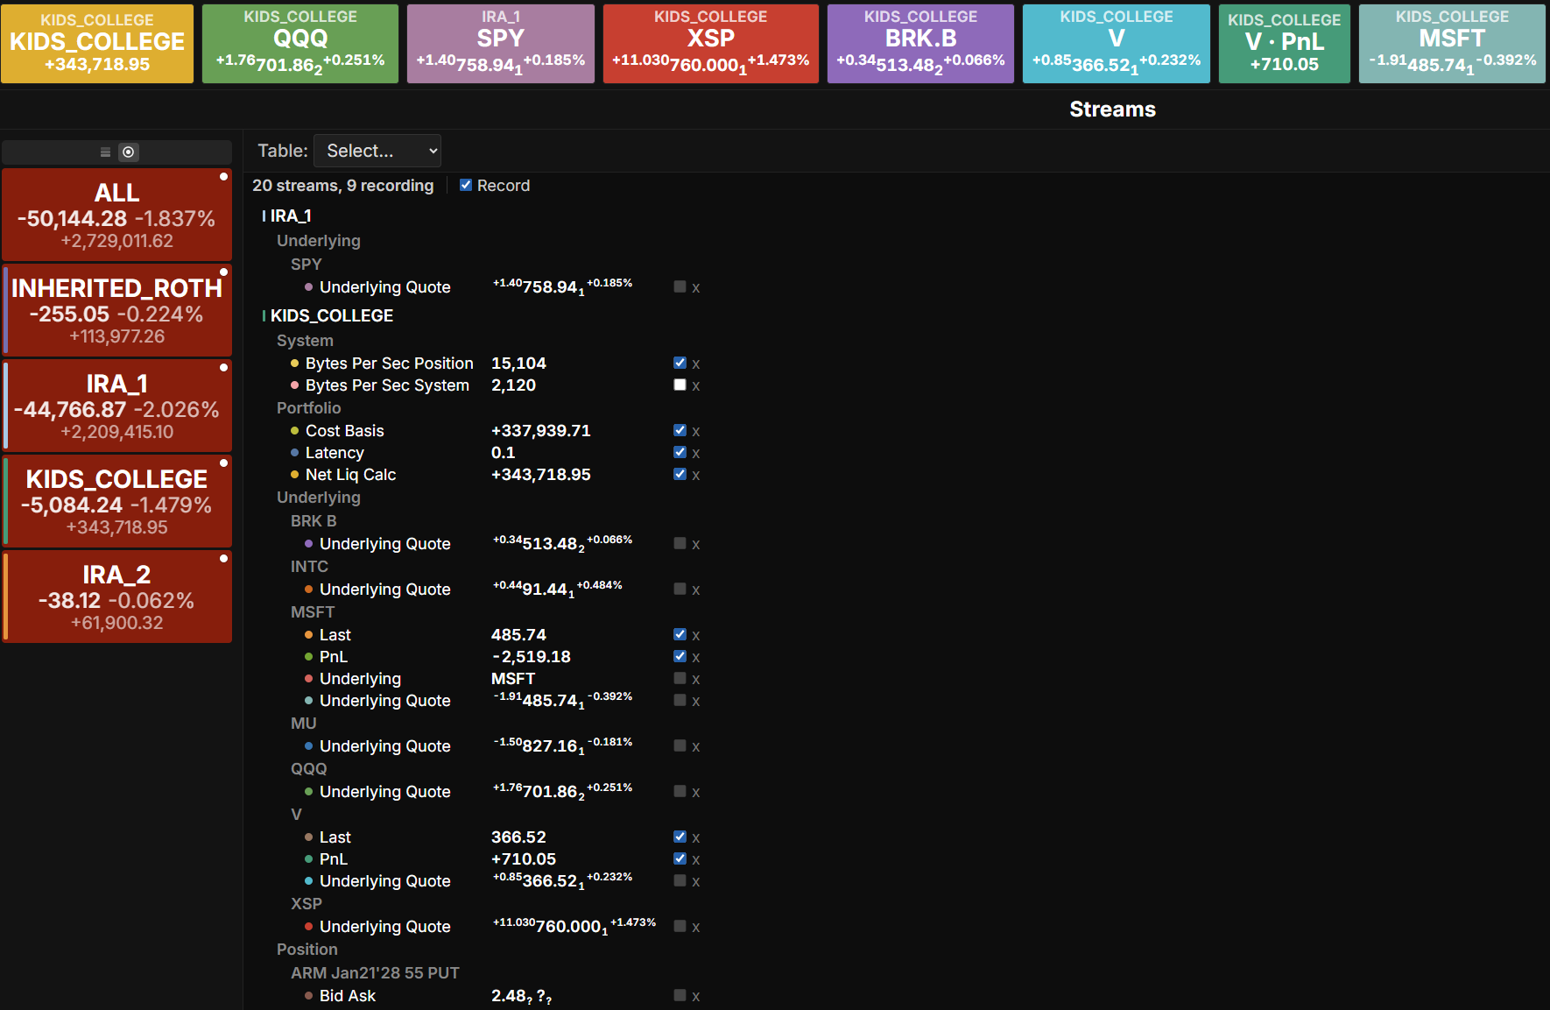This screenshot has height=1010, width=1550.
Task: Click the IRA_1 group header in streams
Action: point(291,215)
